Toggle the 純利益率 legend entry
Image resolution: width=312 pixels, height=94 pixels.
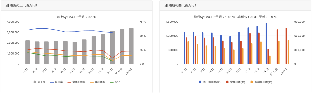(98, 82)
